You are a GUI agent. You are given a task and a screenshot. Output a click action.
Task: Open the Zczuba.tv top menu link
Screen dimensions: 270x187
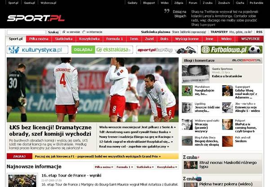pos(224,3)
